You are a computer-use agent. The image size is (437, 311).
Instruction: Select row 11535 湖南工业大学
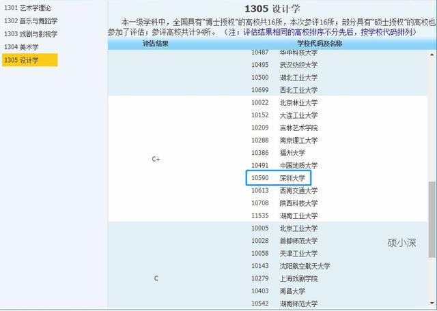tap(284, 216)
